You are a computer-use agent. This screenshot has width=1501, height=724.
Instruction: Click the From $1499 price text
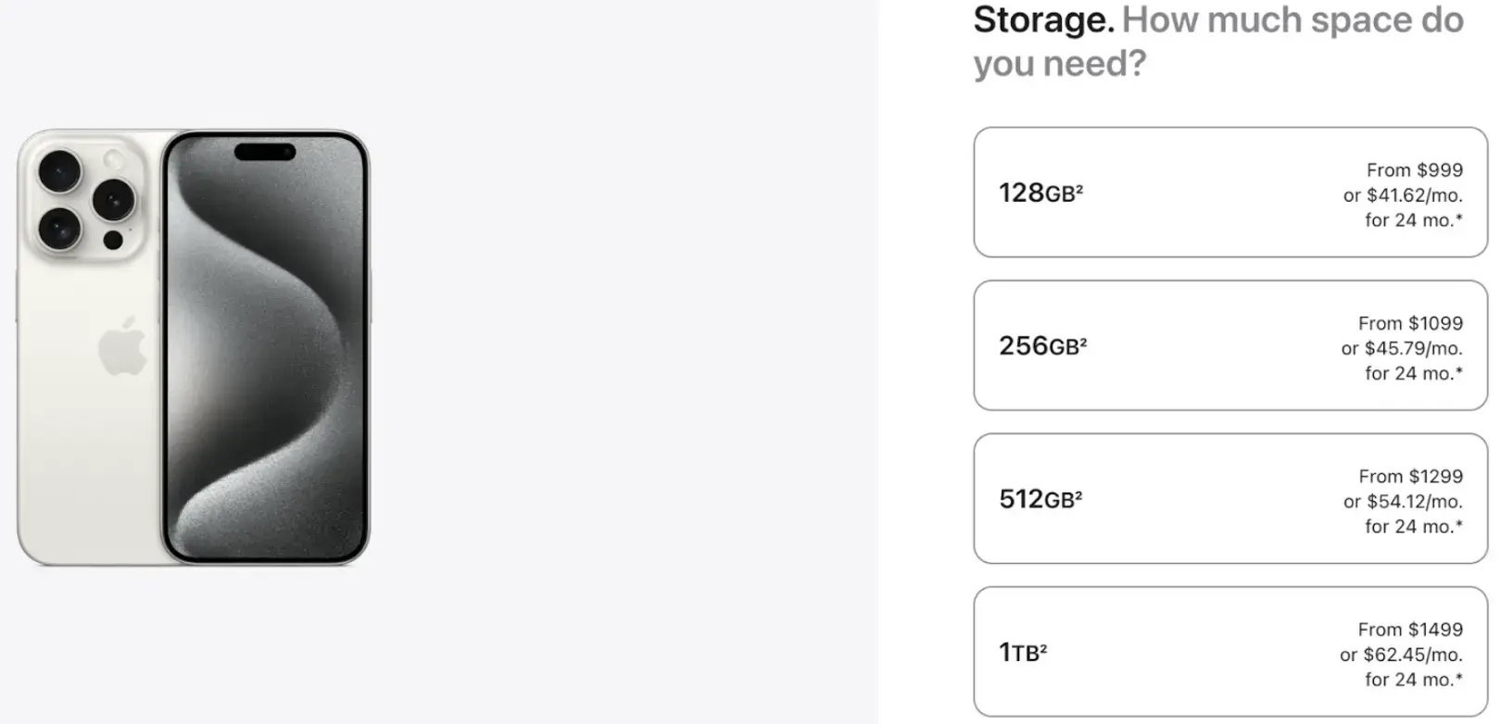1412,629
